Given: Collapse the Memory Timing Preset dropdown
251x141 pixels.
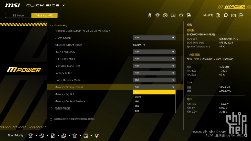Looking at the screenshot, I should coord(154,87).
